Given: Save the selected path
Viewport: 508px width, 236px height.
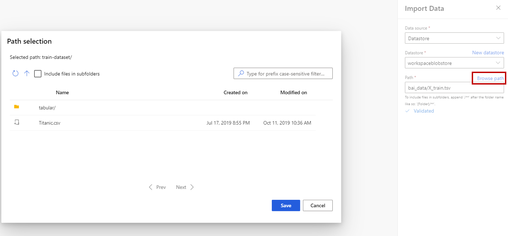Looking at the screenshot, I should [286, 206].
